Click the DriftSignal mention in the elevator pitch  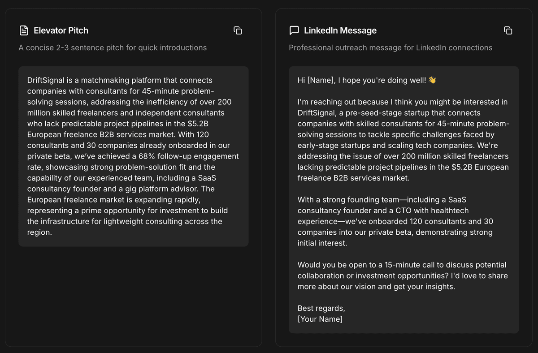pyautogui.click(x=45, y=80)
